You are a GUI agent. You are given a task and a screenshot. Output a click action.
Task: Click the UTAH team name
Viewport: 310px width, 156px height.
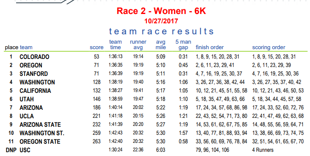coord(27,99)
